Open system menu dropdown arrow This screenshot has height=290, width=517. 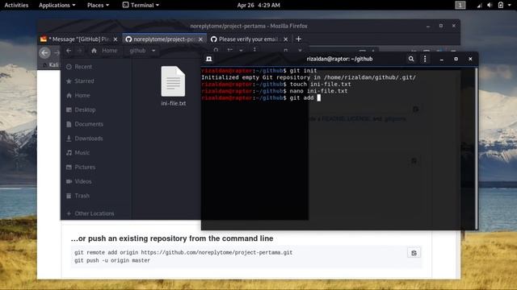tap(510, 6)
